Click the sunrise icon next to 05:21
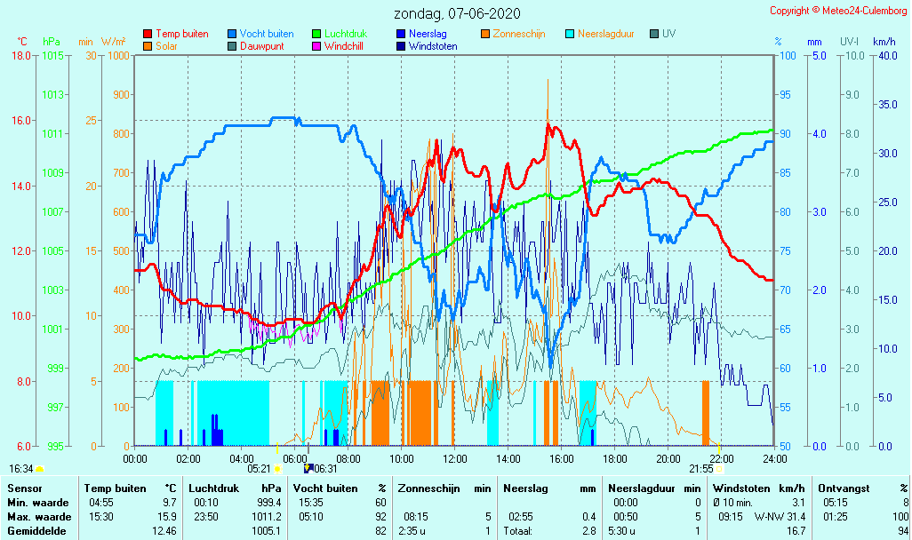The height and width of the screenshot is (540, 912). point(277,468)
